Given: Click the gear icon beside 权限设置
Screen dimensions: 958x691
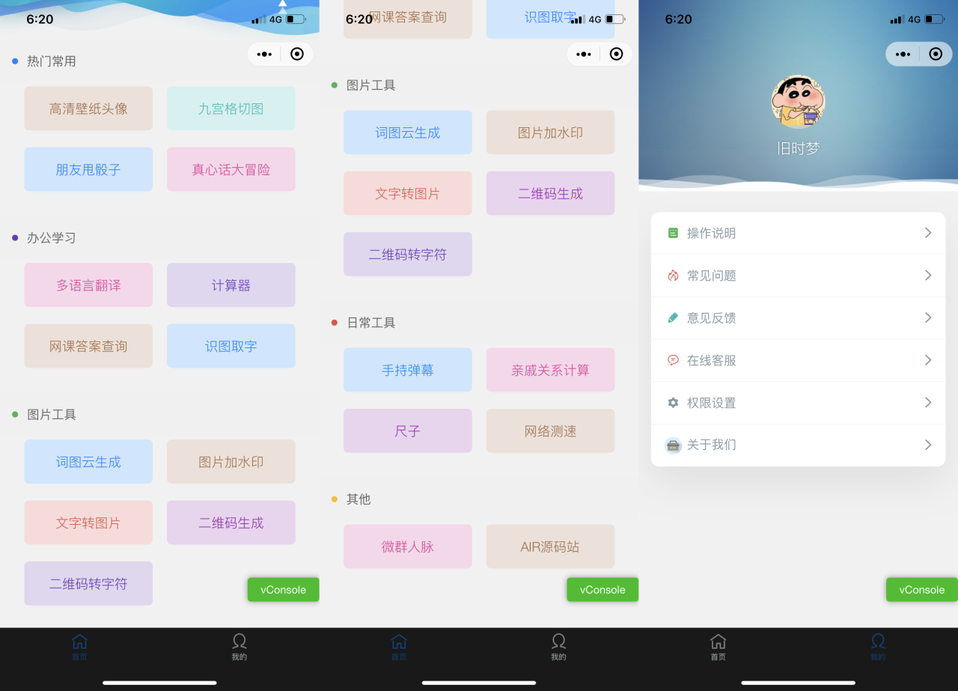Looking at the screenshot, I should click(673, 403).
